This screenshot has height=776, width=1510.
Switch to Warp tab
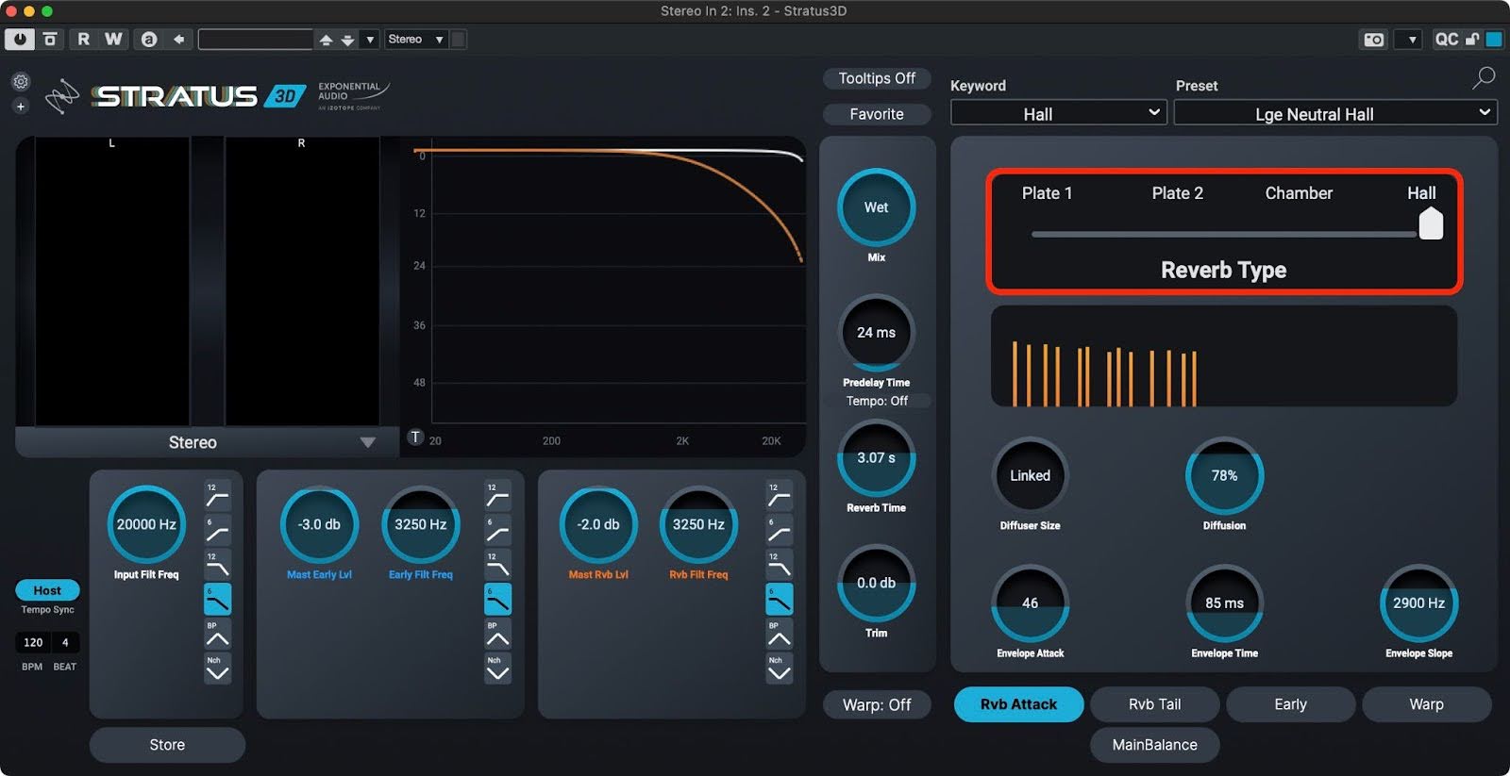click(1426, 704)
